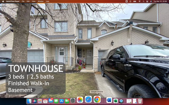Open System Preferences from the dock
Image resolution: width=169 pixels, height=105 pixels.
73,101
